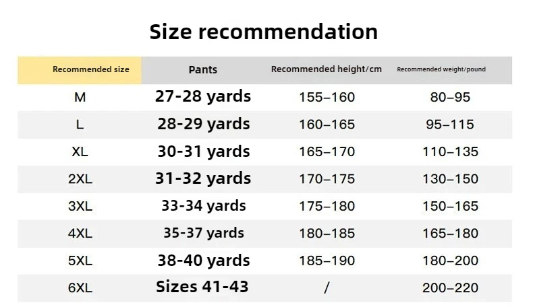Select the L size cell
Image resolution: width=533 pixels, height=307 pixels.
point(80,125)
